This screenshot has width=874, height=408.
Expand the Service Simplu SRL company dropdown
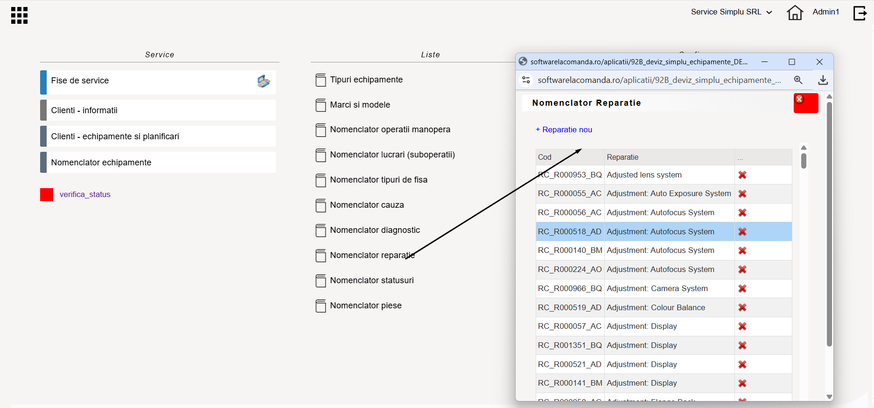click(731, 12)
